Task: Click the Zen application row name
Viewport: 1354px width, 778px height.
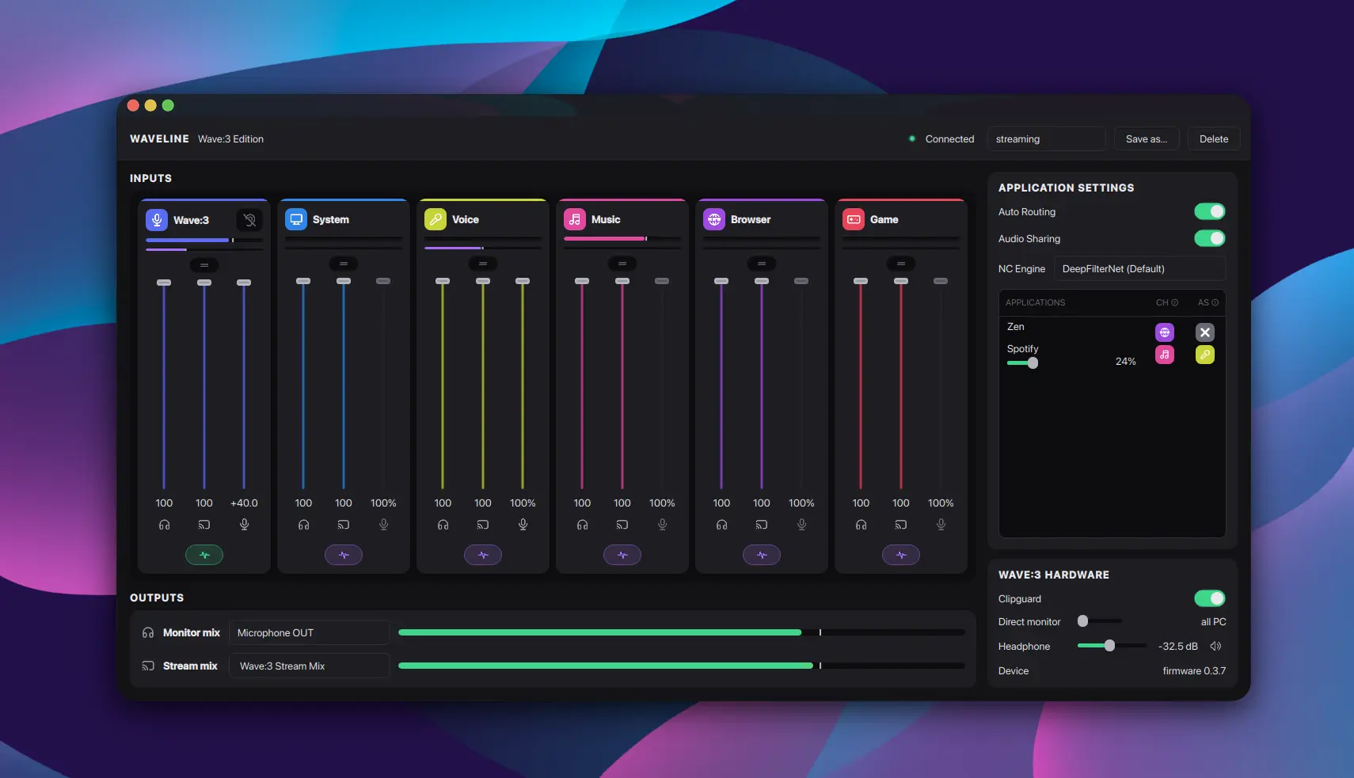Action: pyautogui.click(x=1016, y=326)
